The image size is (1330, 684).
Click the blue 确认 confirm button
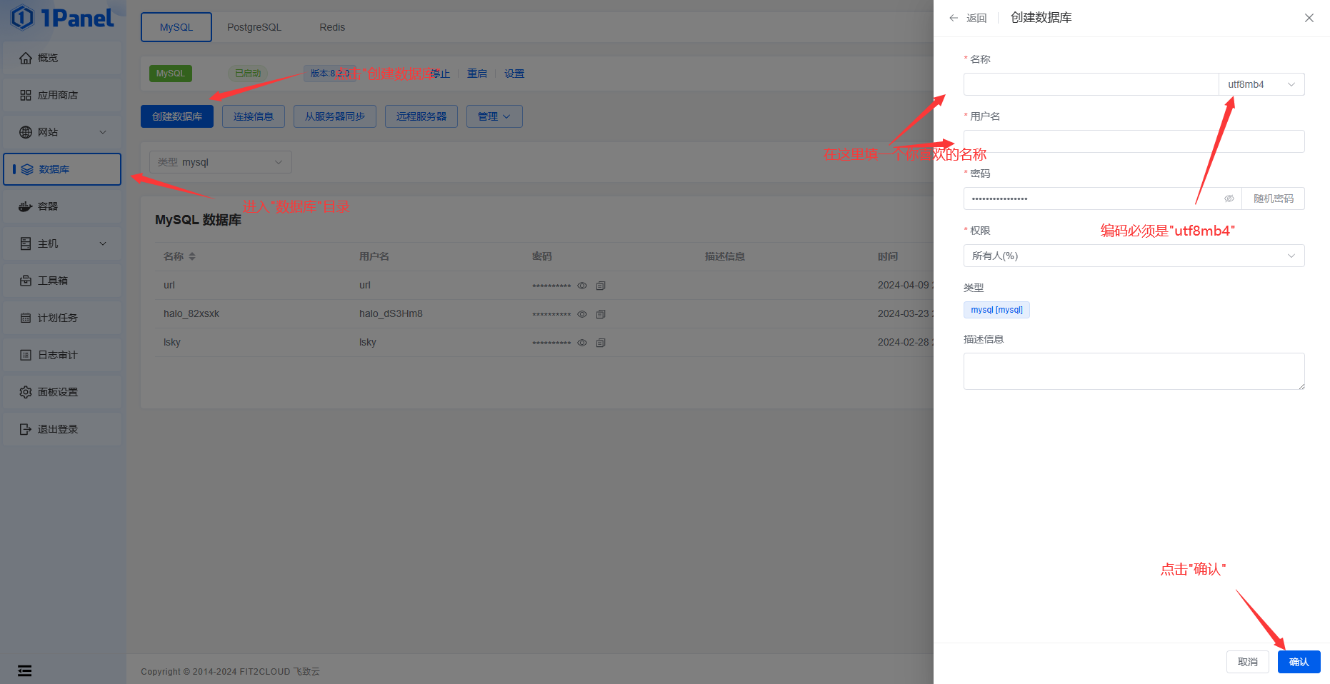pos(1299,662)
